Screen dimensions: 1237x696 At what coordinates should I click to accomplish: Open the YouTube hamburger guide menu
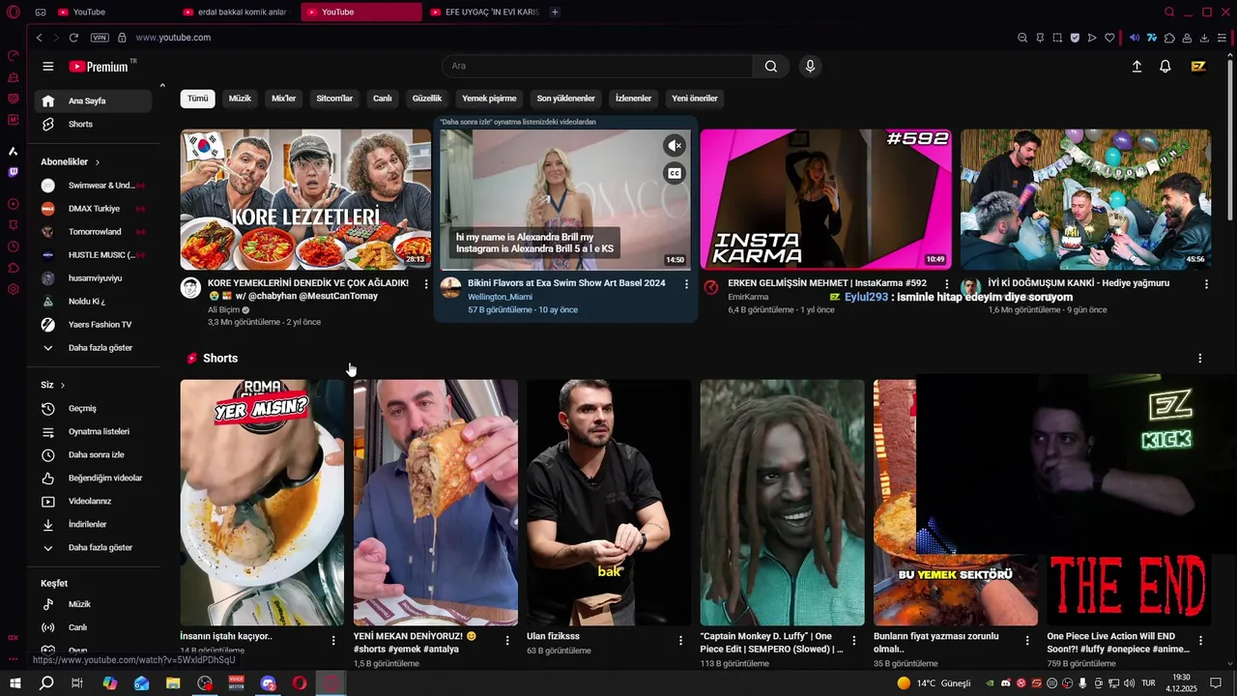click(47, 66)
